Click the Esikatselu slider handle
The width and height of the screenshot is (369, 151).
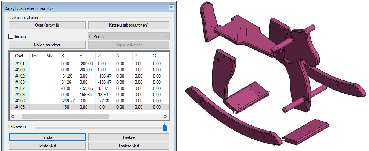164,127
